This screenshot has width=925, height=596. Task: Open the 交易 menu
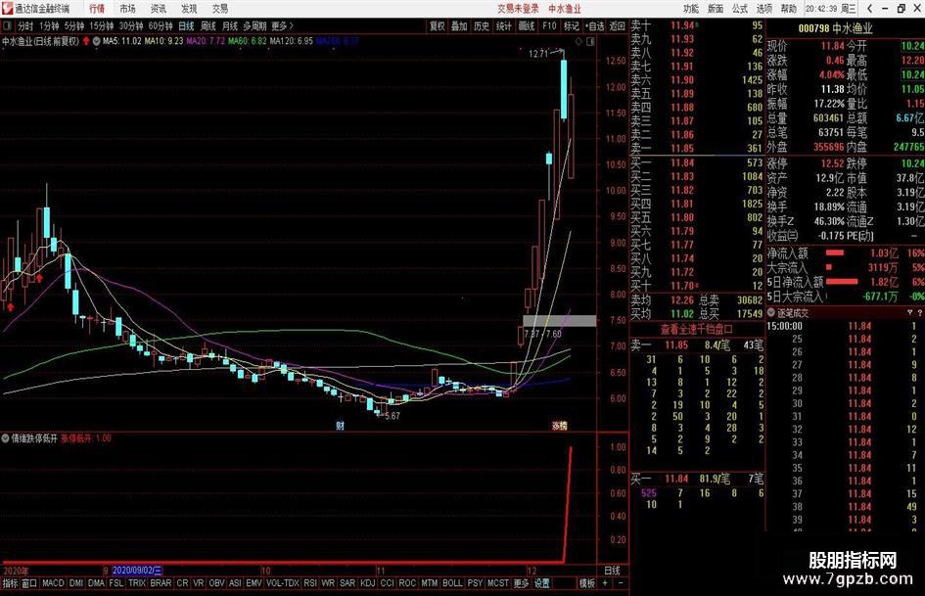pos(220,8)
